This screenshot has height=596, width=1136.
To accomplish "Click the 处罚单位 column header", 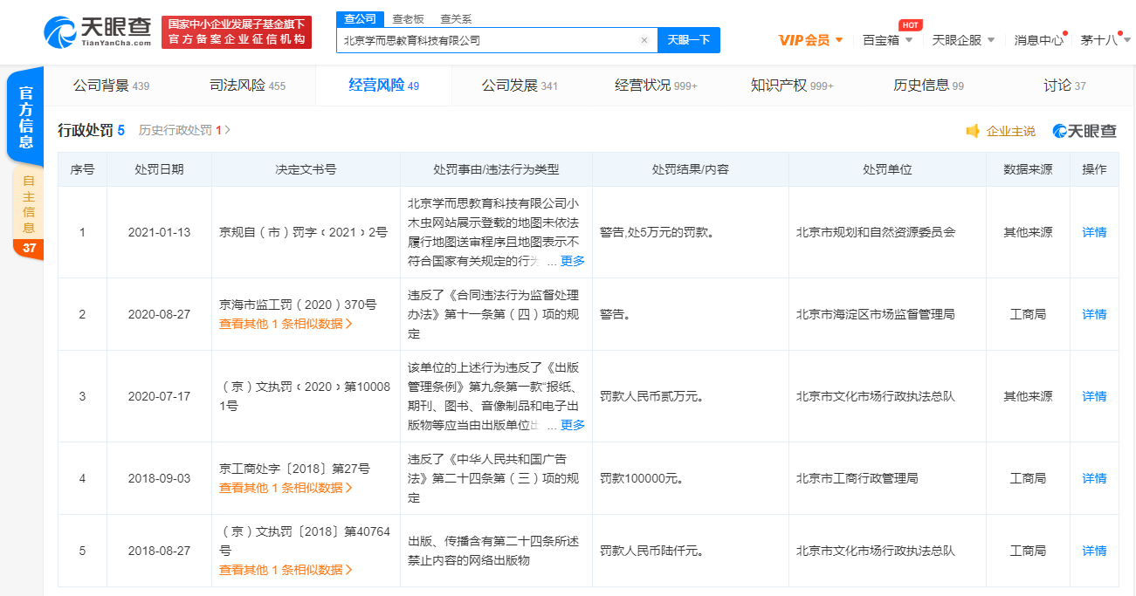I will (887, 169).
